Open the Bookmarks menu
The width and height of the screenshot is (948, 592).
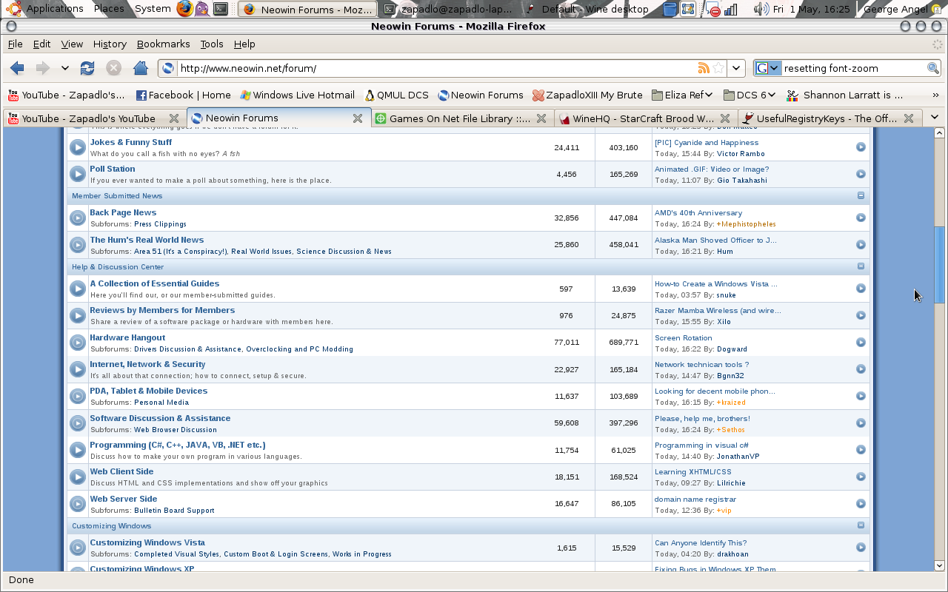pyautogui.click(x=163, y=44)
